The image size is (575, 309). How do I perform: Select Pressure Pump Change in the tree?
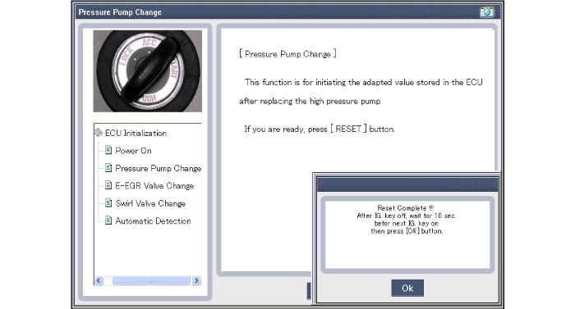[x=158, y=168]
